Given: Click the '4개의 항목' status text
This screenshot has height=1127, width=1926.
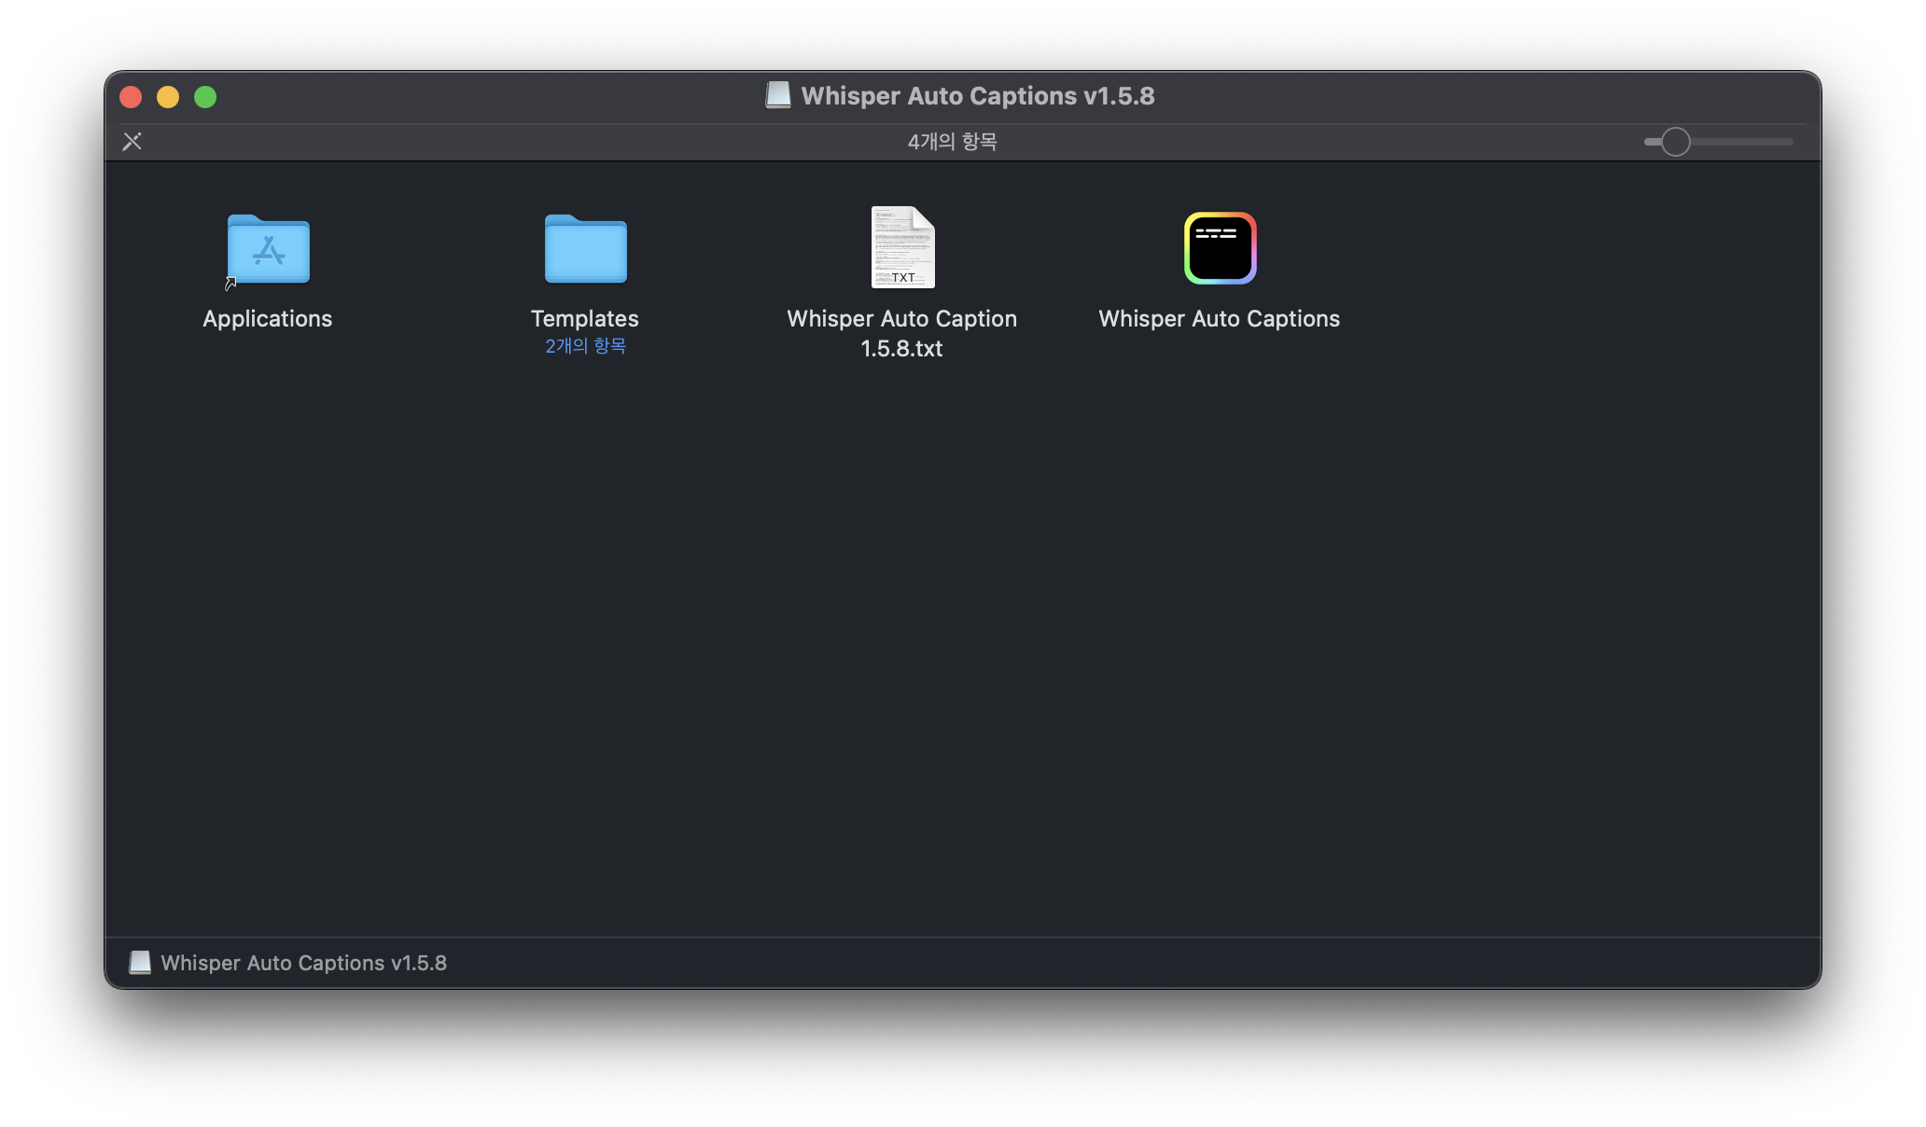Looking at the screenshot, I should pos(953,142).
